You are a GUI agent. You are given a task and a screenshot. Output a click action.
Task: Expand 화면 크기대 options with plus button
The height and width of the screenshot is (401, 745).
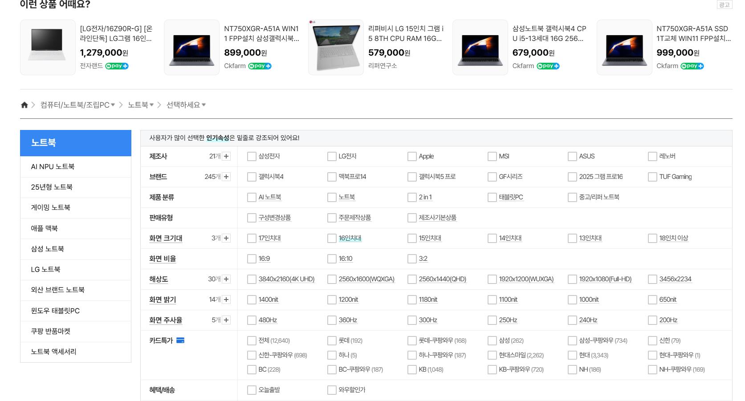click(226, 238)
